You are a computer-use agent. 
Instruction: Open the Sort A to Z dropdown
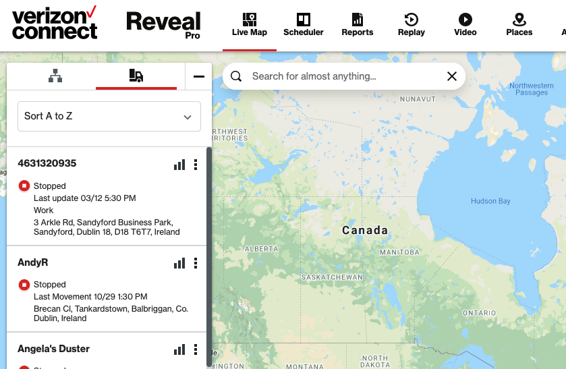(109, 116)
